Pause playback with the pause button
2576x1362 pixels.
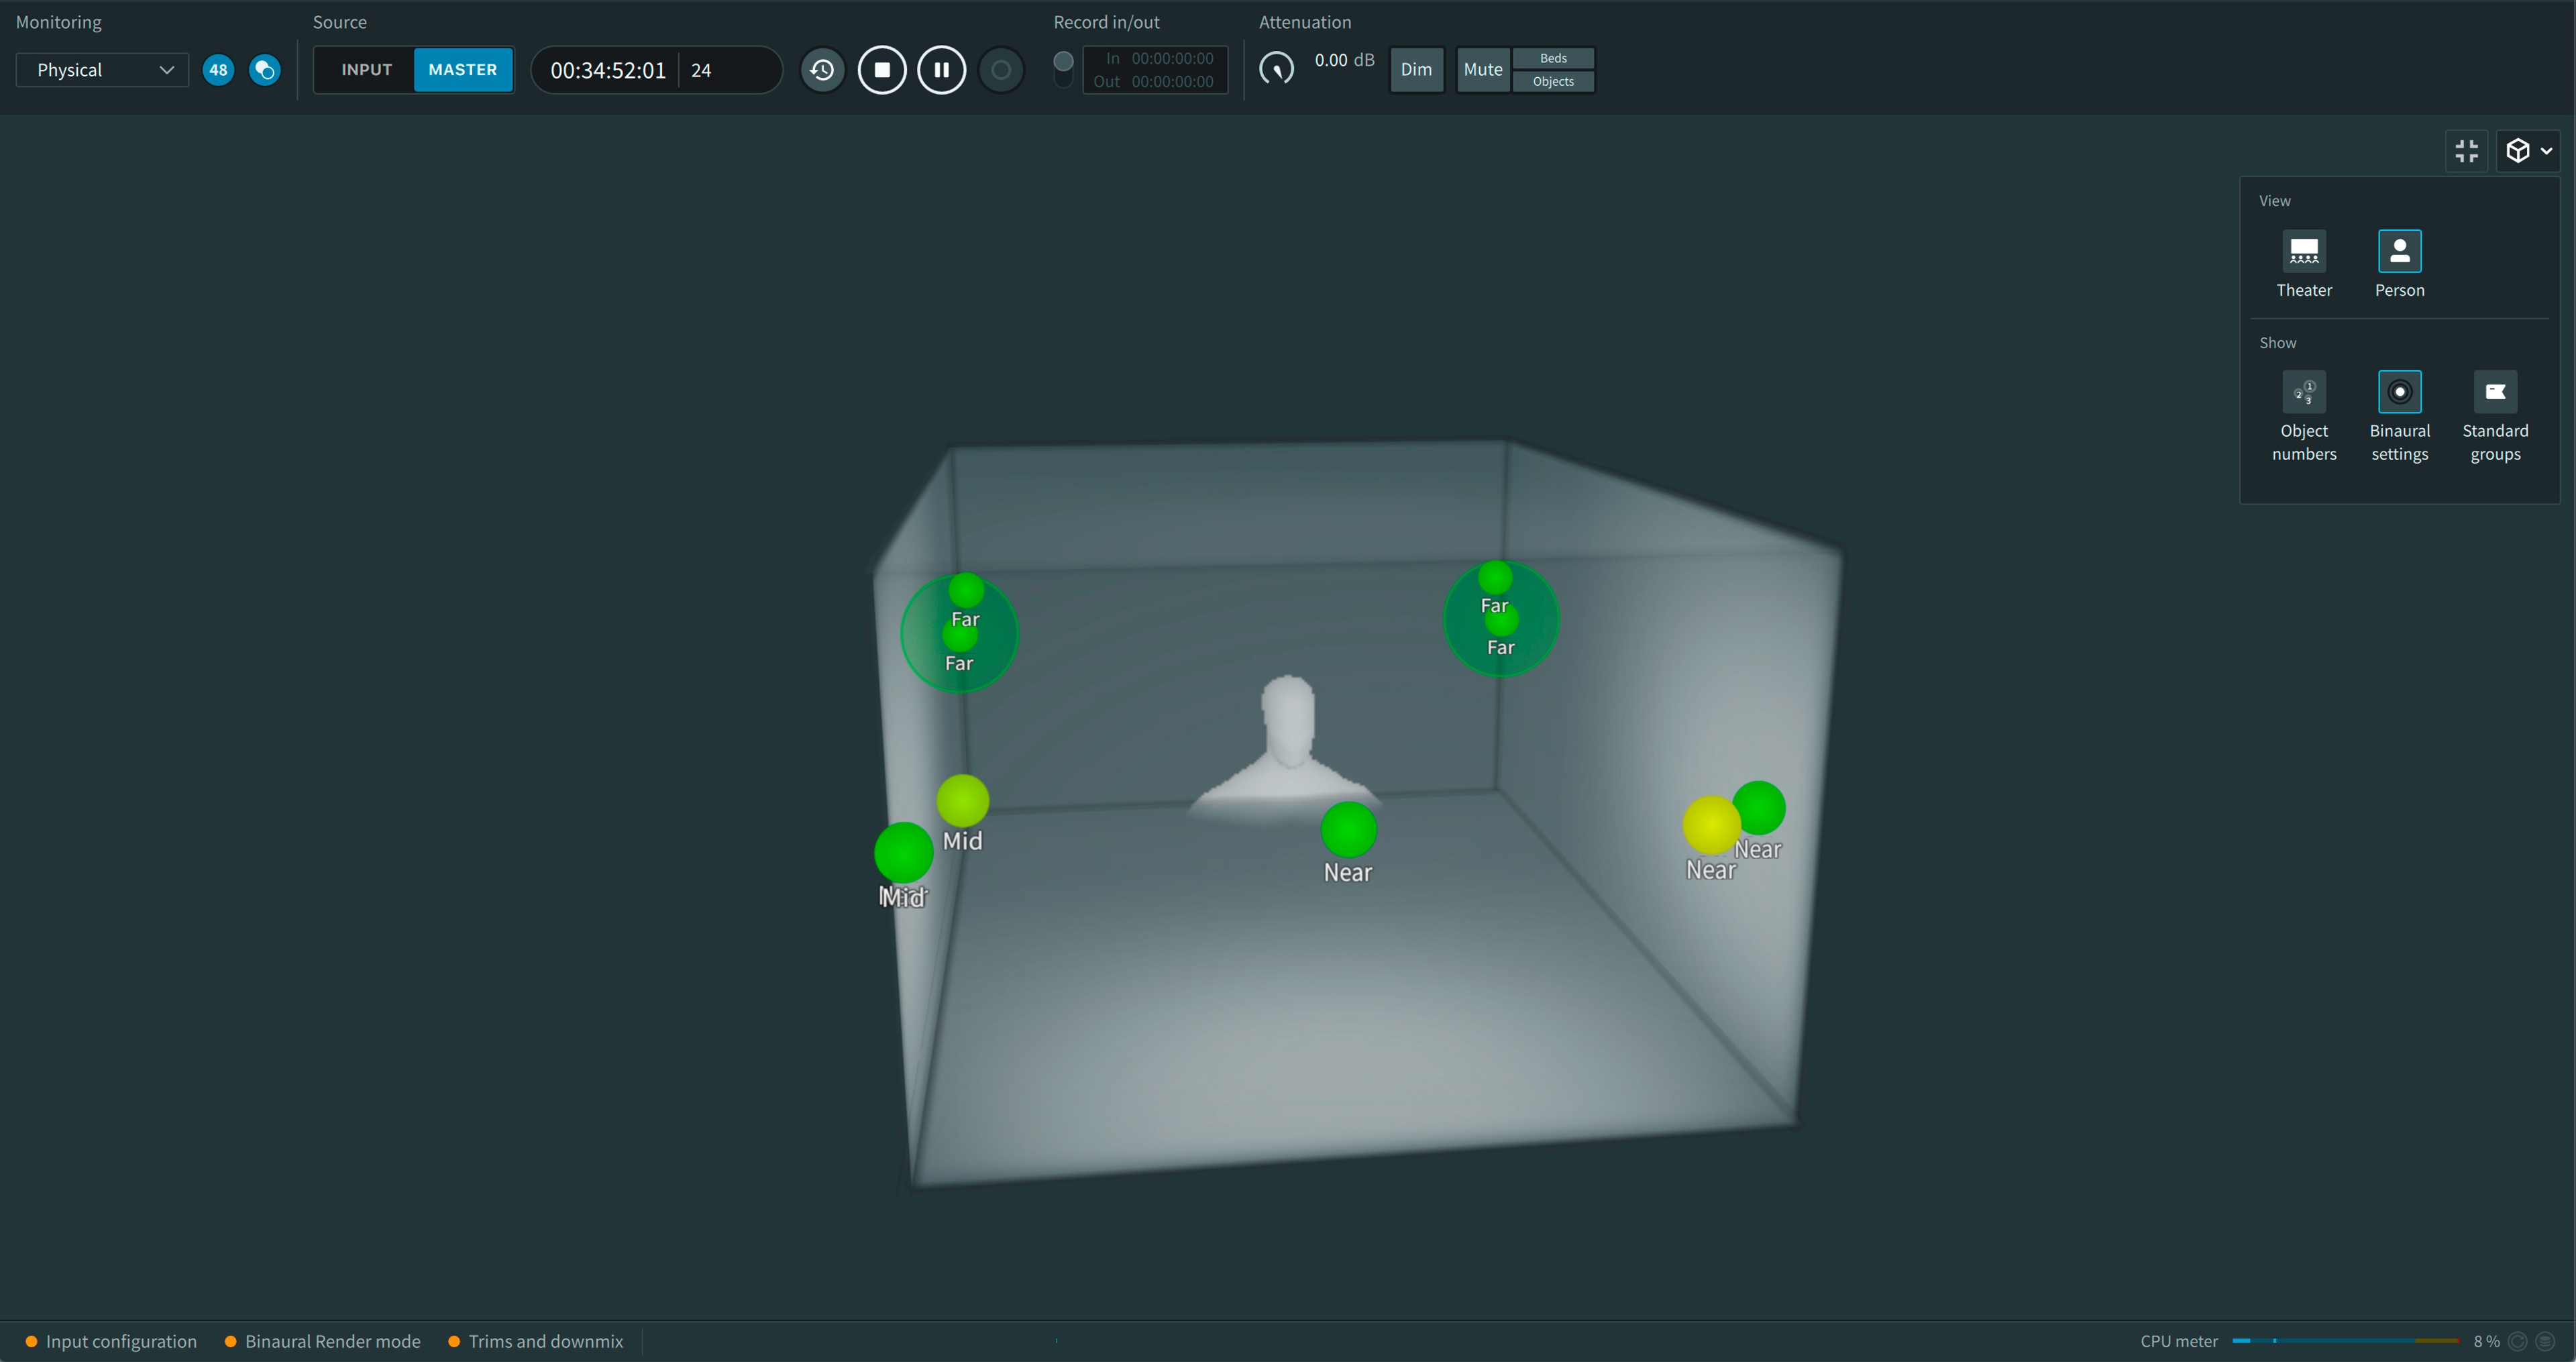coord(941,70)
